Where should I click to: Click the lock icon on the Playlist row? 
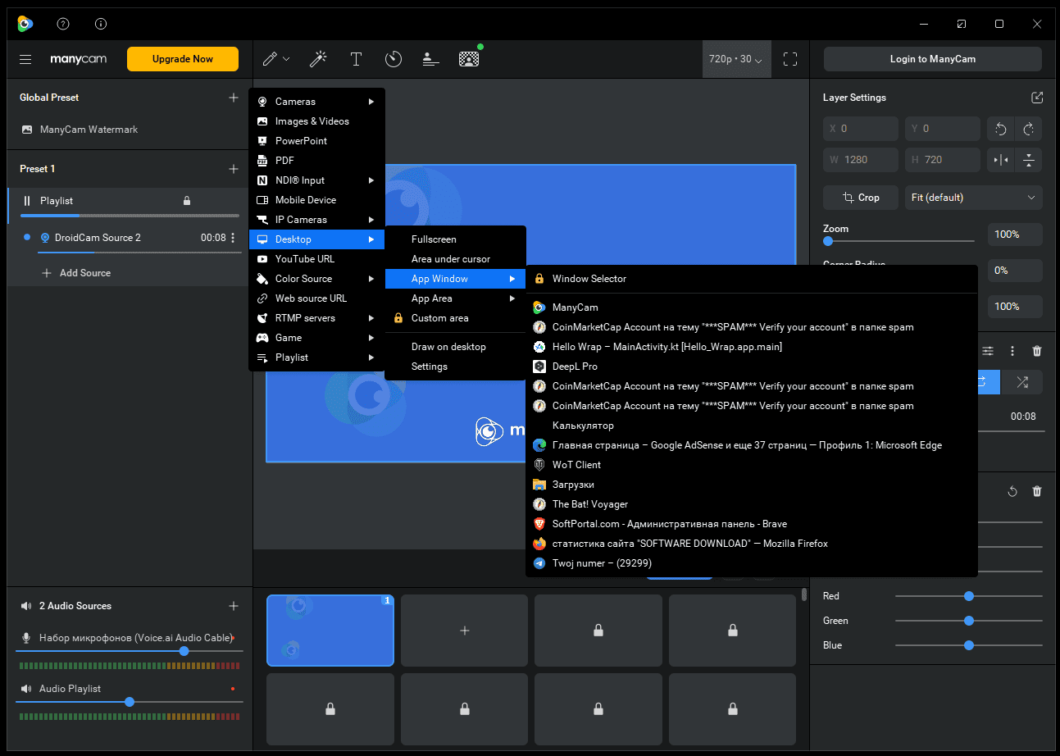pyautogui.click(x=187, y=201)
